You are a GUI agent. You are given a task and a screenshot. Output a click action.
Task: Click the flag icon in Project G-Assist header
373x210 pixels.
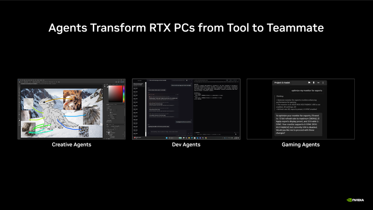309,83
